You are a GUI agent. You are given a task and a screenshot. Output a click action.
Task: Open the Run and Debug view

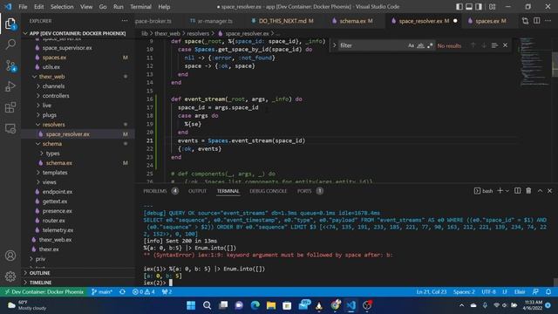pyautogui.click(x=10, y=86)
